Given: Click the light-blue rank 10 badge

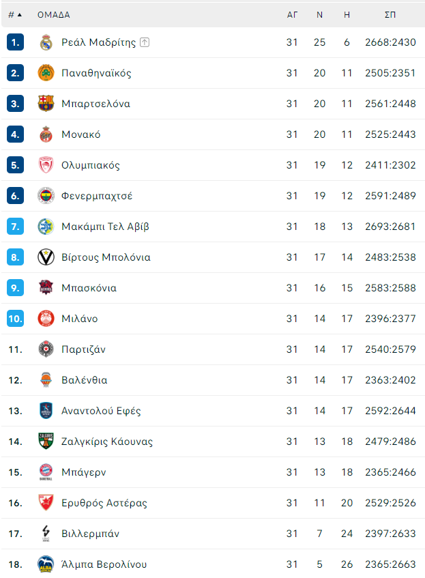Looking at the screenshot, I should click(15, 319).
